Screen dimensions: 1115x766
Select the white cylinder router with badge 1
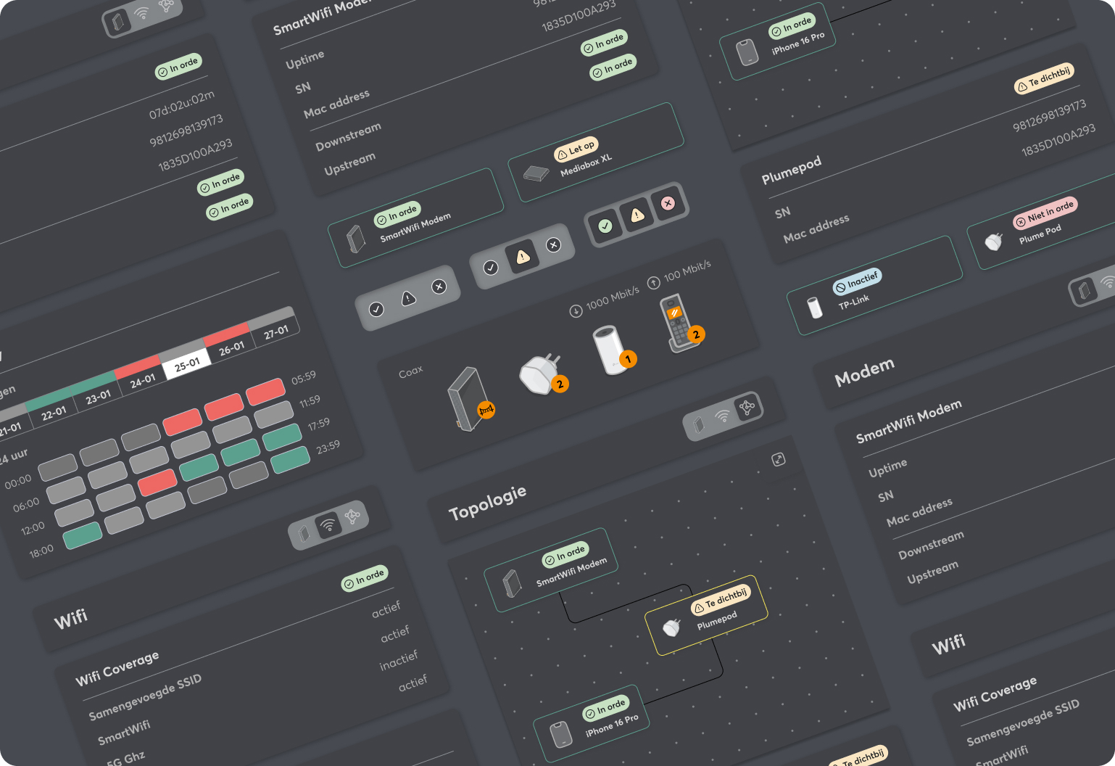tap(613, 350)
